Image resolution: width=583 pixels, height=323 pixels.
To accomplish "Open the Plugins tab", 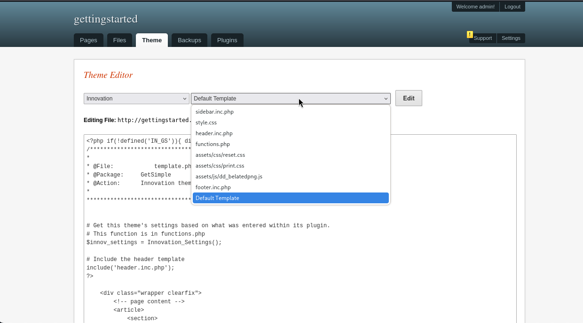I will 227,40.
